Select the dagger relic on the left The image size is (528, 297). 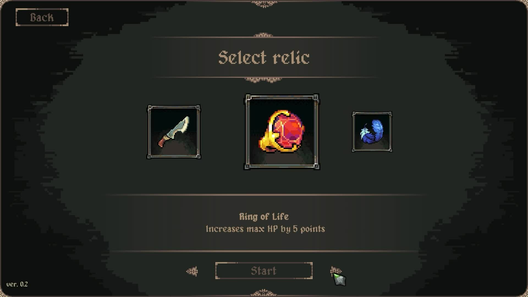click(174, 132)
